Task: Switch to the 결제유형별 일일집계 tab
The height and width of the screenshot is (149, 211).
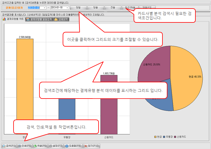Action: point(39,19)
